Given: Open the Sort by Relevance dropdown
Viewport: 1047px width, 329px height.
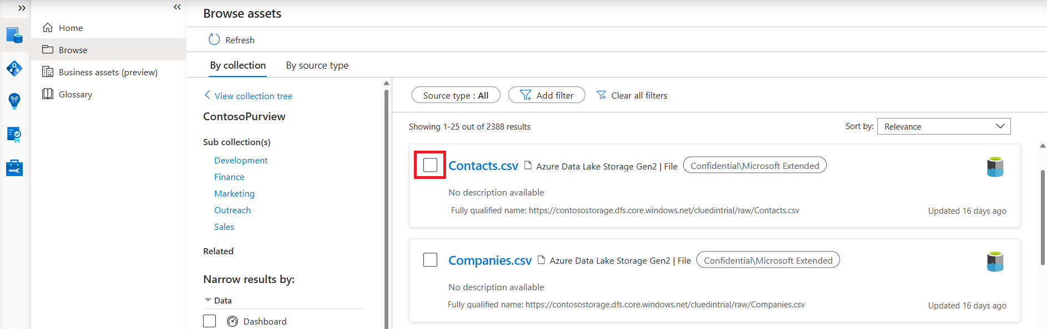Looking at the screenshot, I should (943, 126).
